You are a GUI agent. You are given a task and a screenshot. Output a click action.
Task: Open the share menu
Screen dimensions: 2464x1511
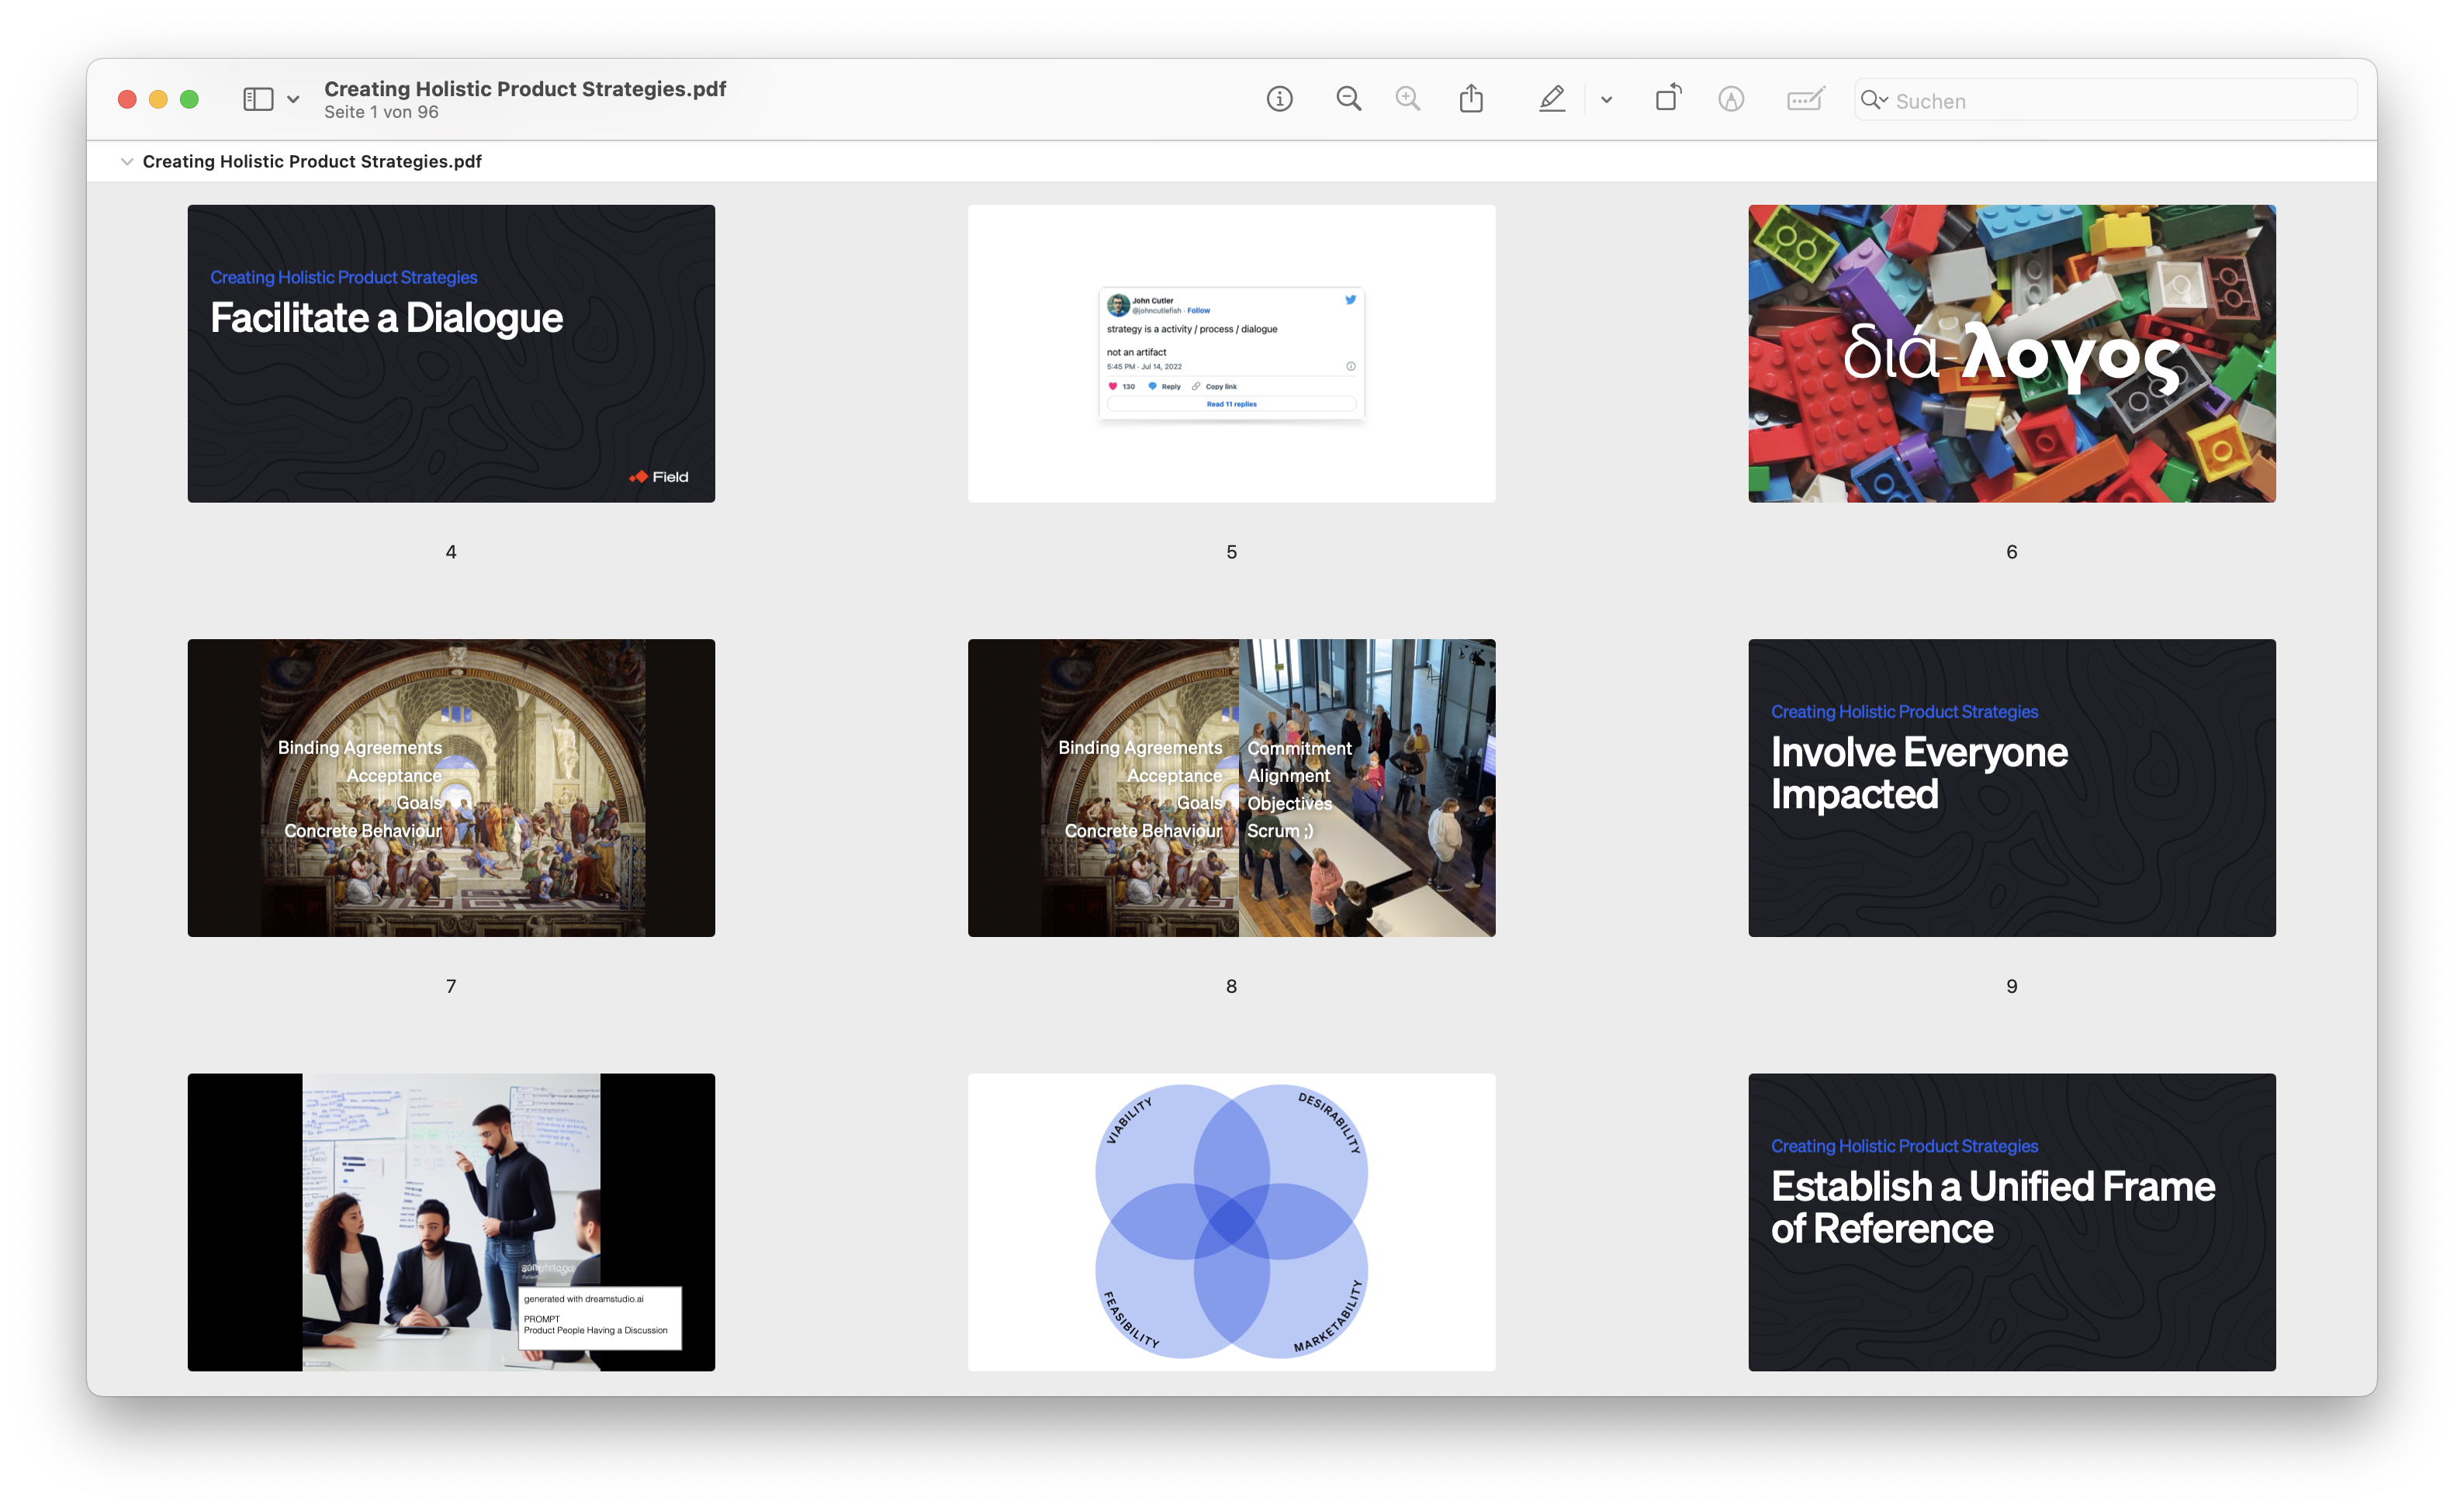pyautogui.click(x=1471, y=99)
